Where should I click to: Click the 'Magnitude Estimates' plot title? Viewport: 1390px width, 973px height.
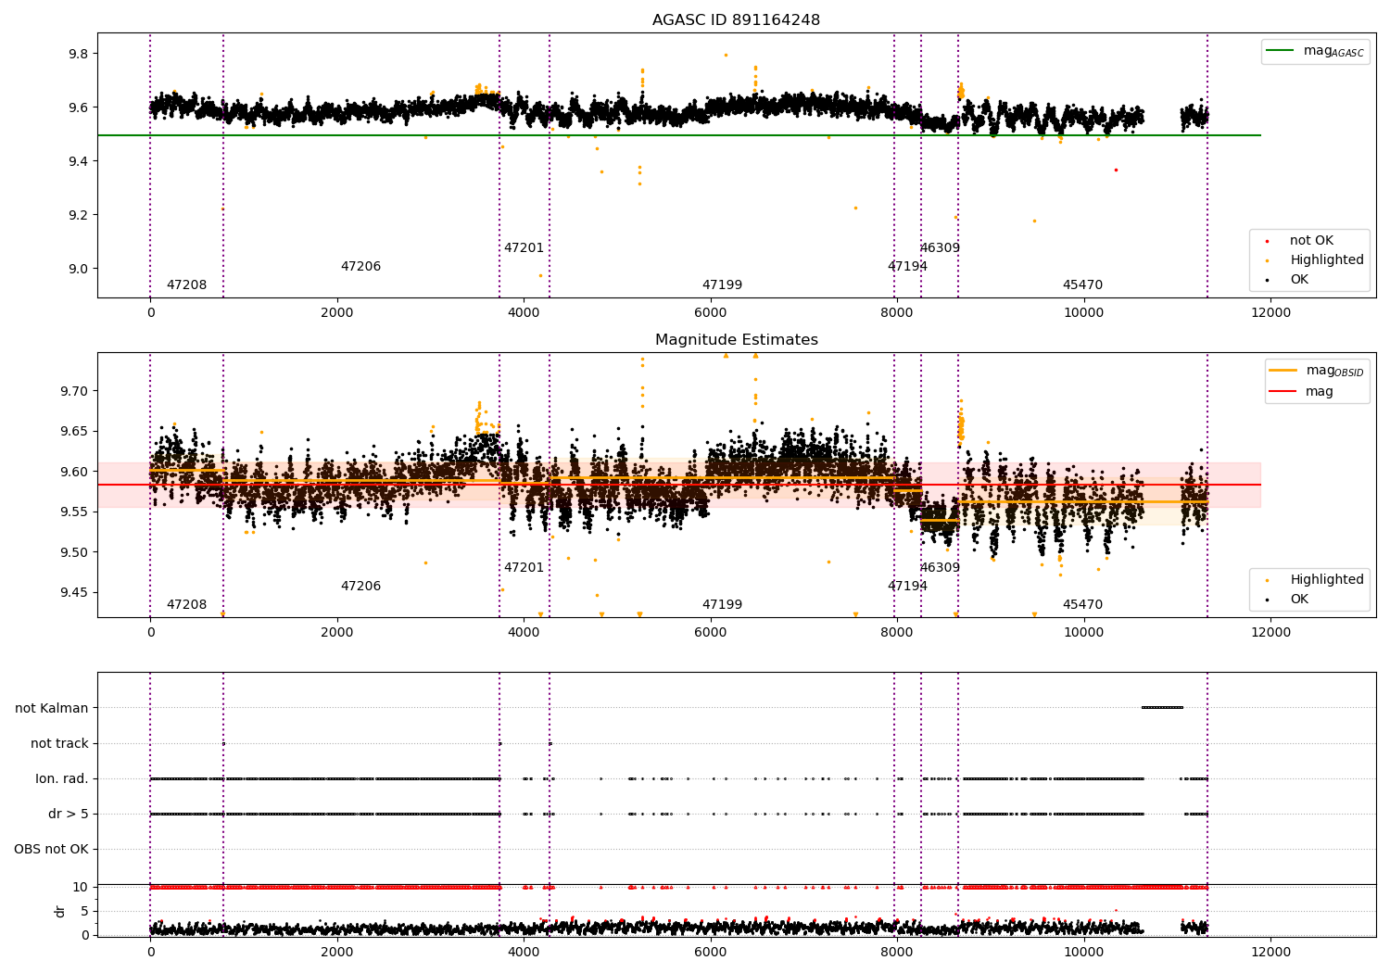[736, 340]
